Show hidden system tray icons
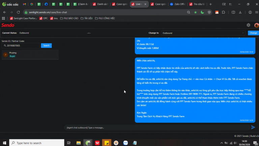Screen dimensions: 259x146 tap(222, 143)
